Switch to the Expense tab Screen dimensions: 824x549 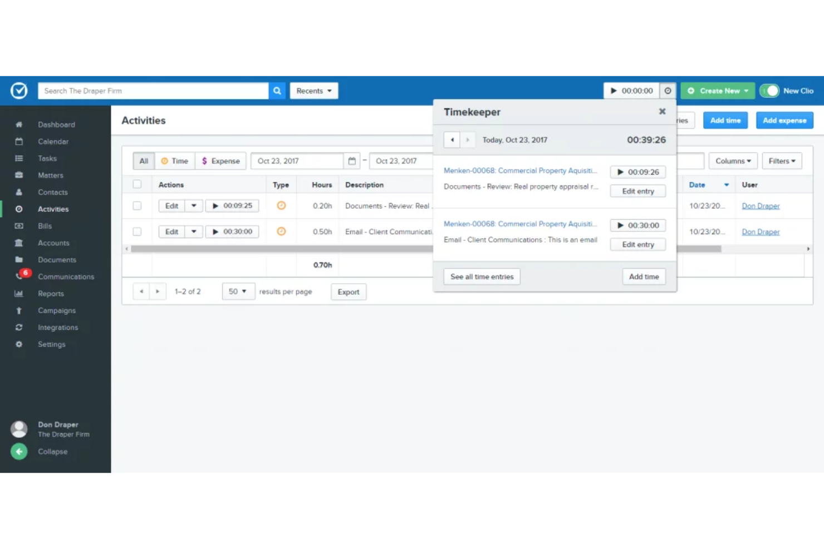(x=220, y=161)
